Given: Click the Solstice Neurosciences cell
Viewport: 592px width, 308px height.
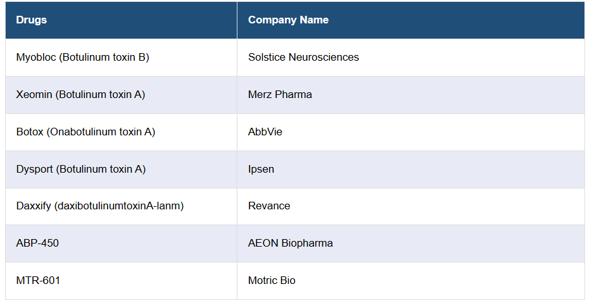Looking at the screenshot, I should [x=303, y=58].
